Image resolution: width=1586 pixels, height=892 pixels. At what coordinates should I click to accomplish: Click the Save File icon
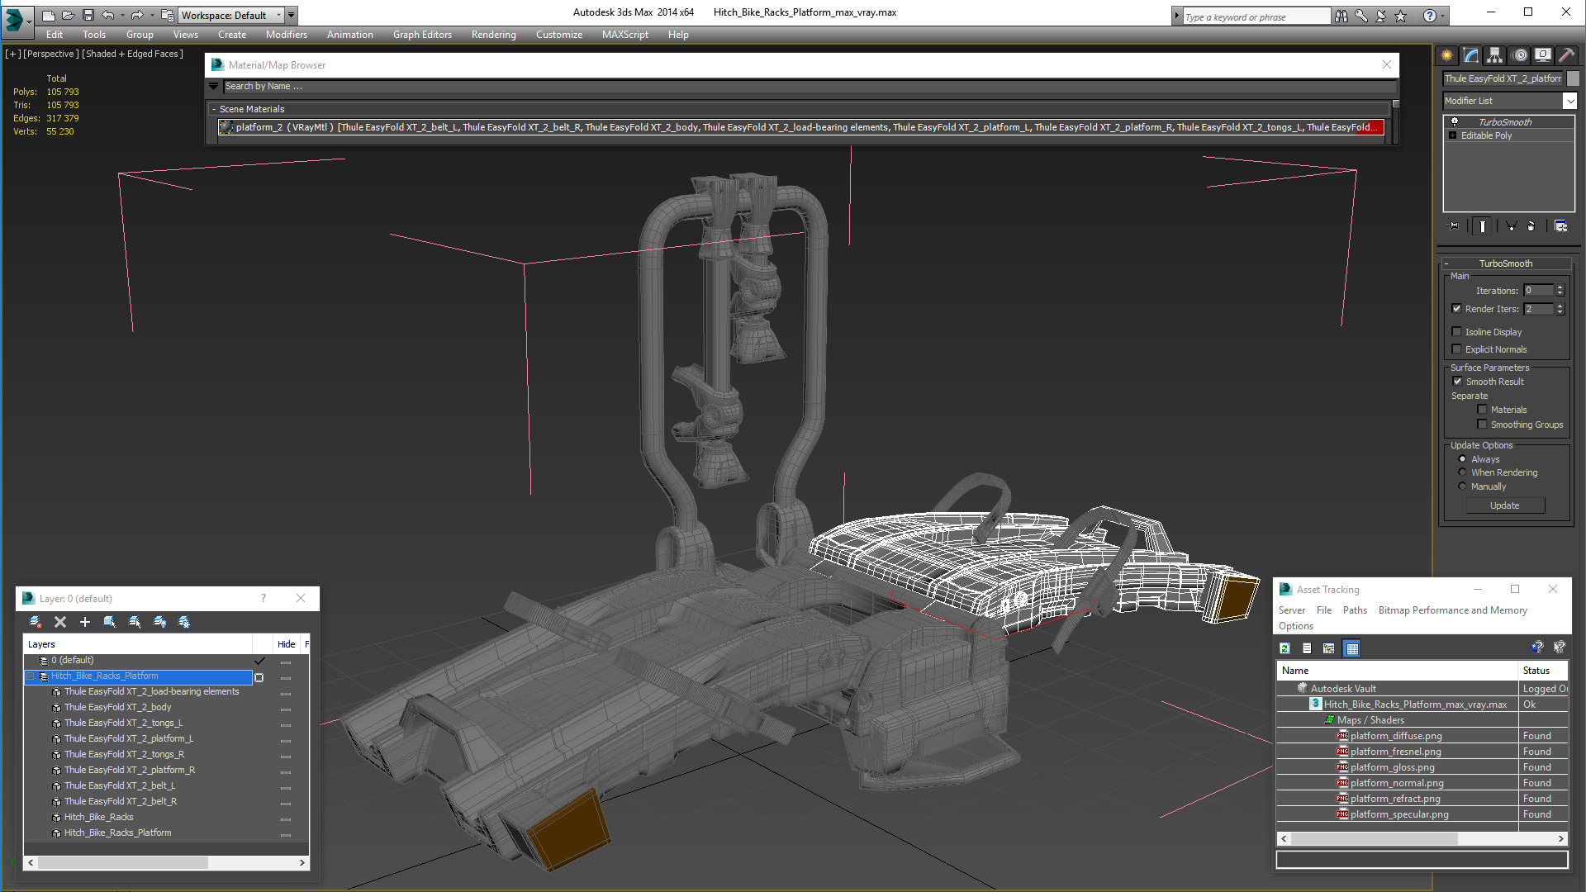[88, 15]
